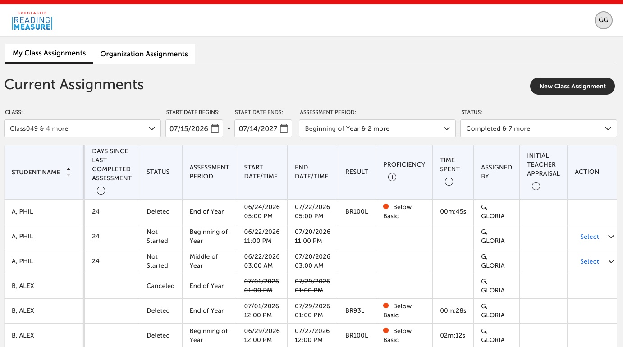Click the Assigned By column header

coord(496,172)
